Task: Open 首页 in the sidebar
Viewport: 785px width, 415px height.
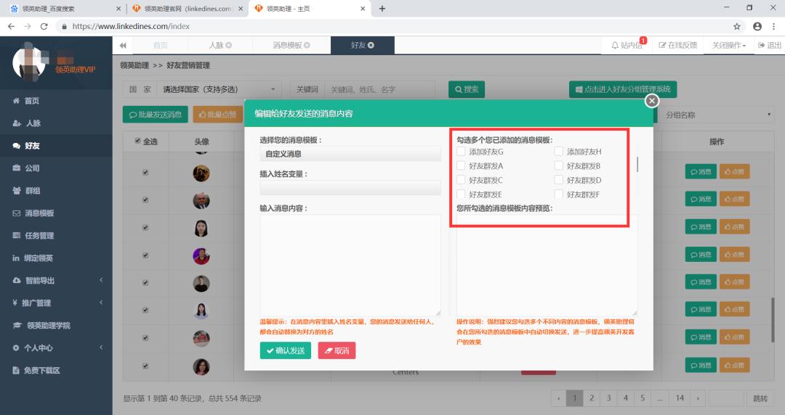Action: (56, 101)
